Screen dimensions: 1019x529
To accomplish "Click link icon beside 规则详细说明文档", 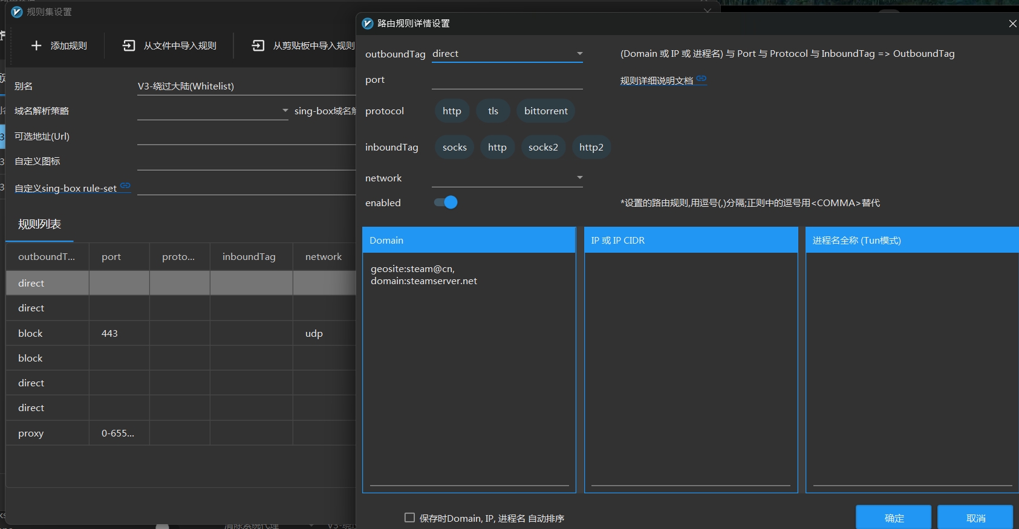I will coord(701,79).
